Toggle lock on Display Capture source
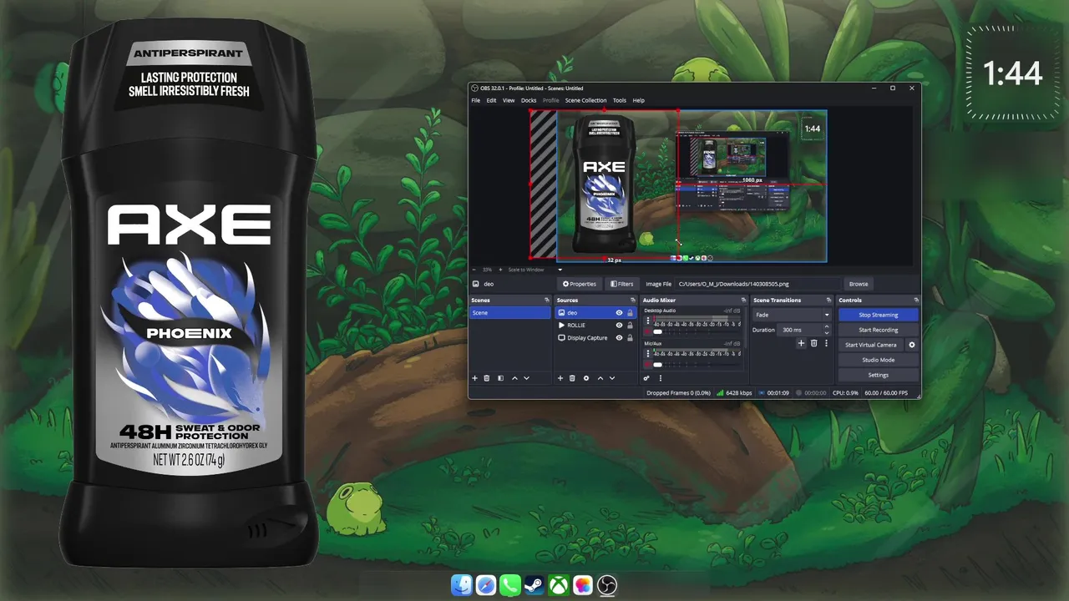 click(630, 338)
